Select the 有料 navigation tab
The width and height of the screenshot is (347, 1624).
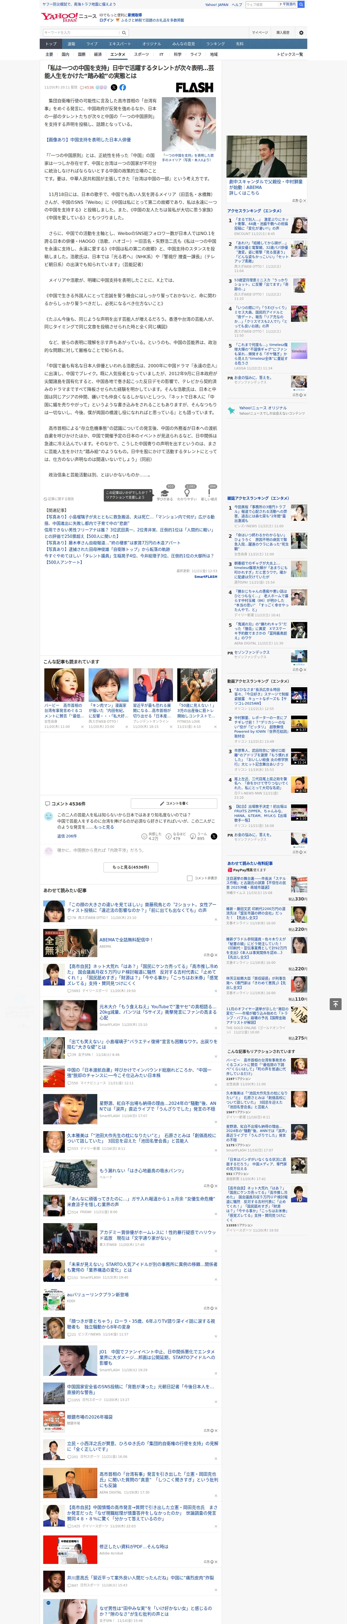click(x=239, y=44)
